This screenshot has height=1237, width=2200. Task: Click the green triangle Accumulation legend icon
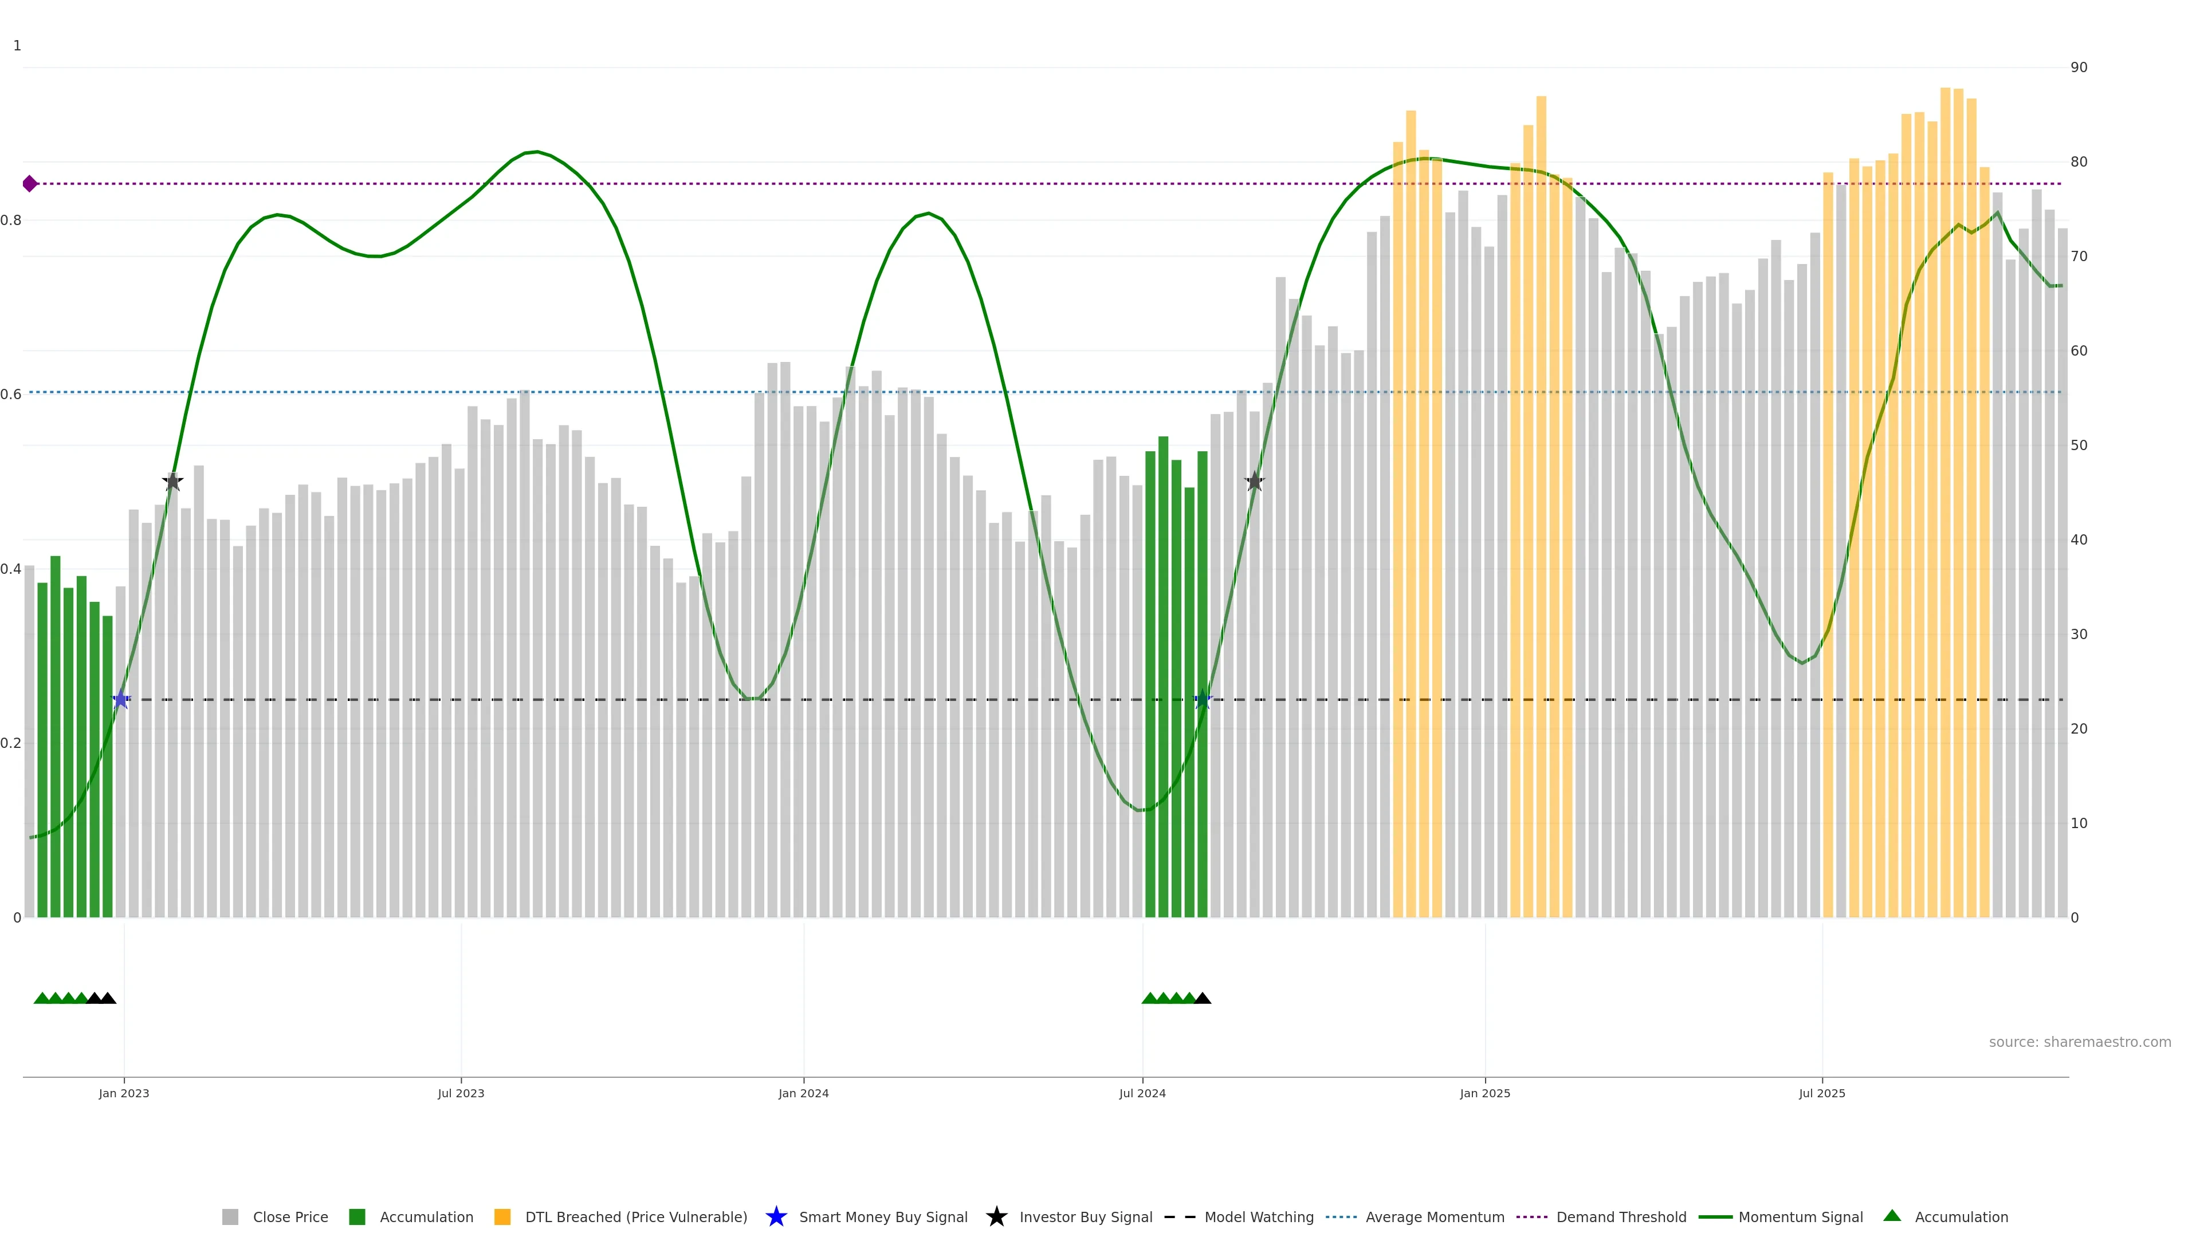click(x=1892, y=1216)
